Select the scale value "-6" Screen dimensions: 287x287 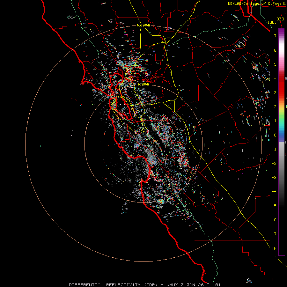(274, 220)
